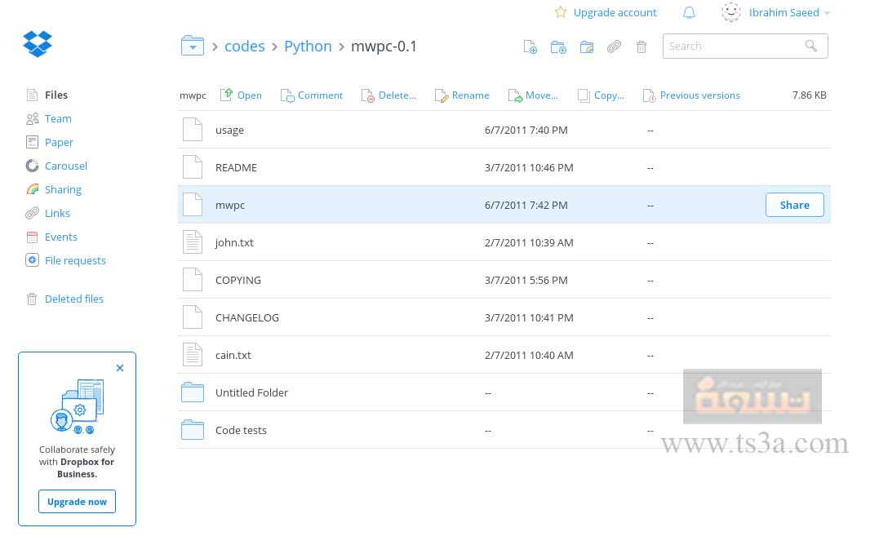Click the Code tests folder icon
This screenshot has width=870, height=545.
coord(193,430)
